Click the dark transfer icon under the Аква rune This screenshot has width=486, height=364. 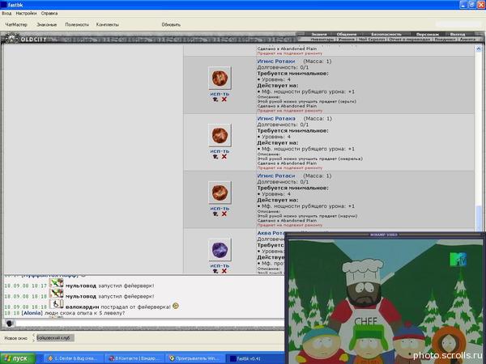[215, 271]
